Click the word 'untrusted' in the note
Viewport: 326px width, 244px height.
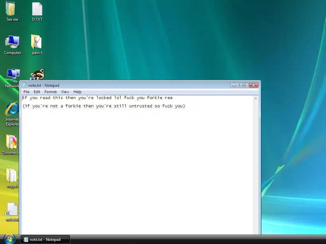[x=140, y=106]
